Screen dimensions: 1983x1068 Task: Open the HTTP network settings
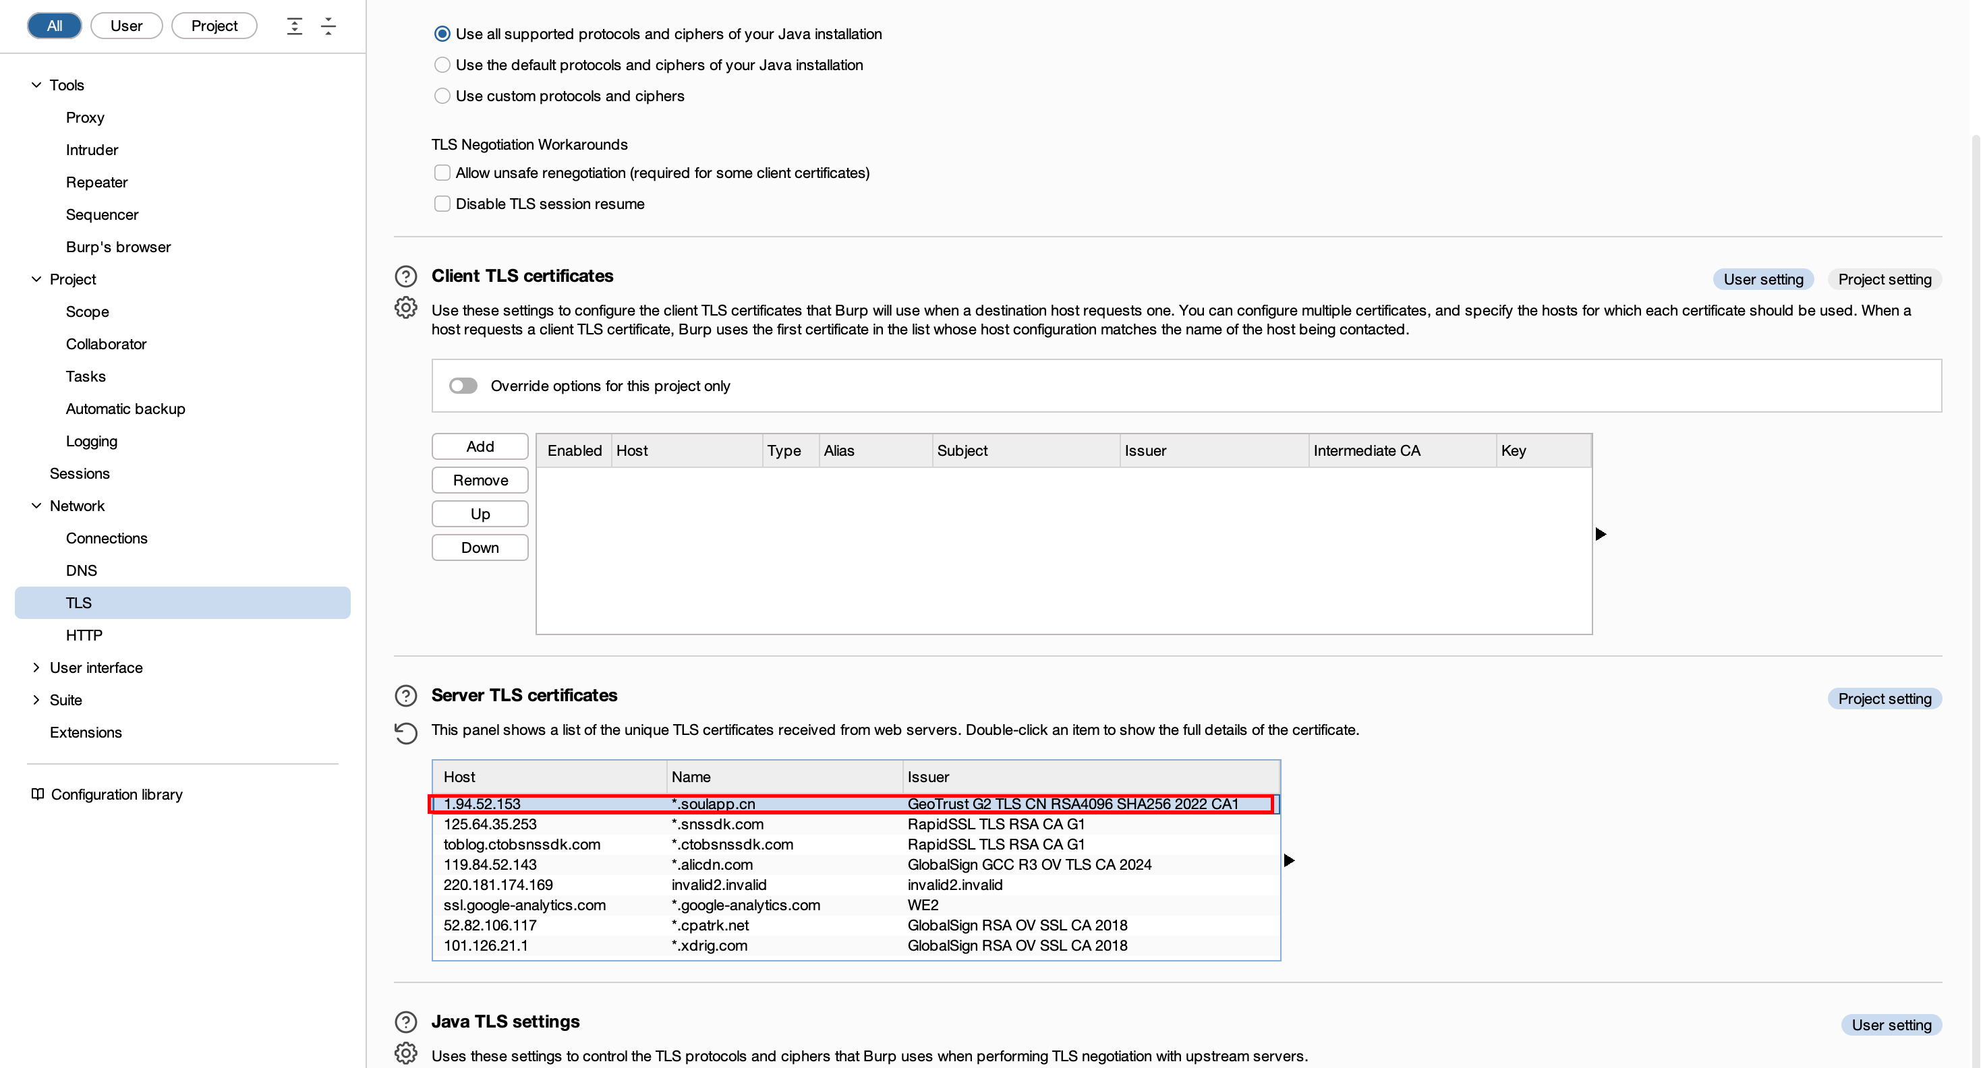click(84, 636)
